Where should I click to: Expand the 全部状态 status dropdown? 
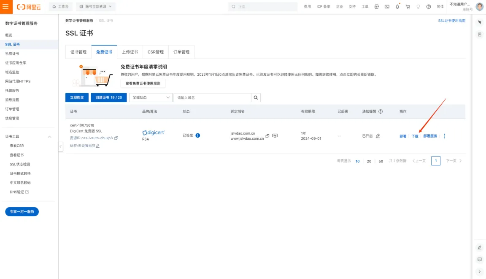coord(151,98)
